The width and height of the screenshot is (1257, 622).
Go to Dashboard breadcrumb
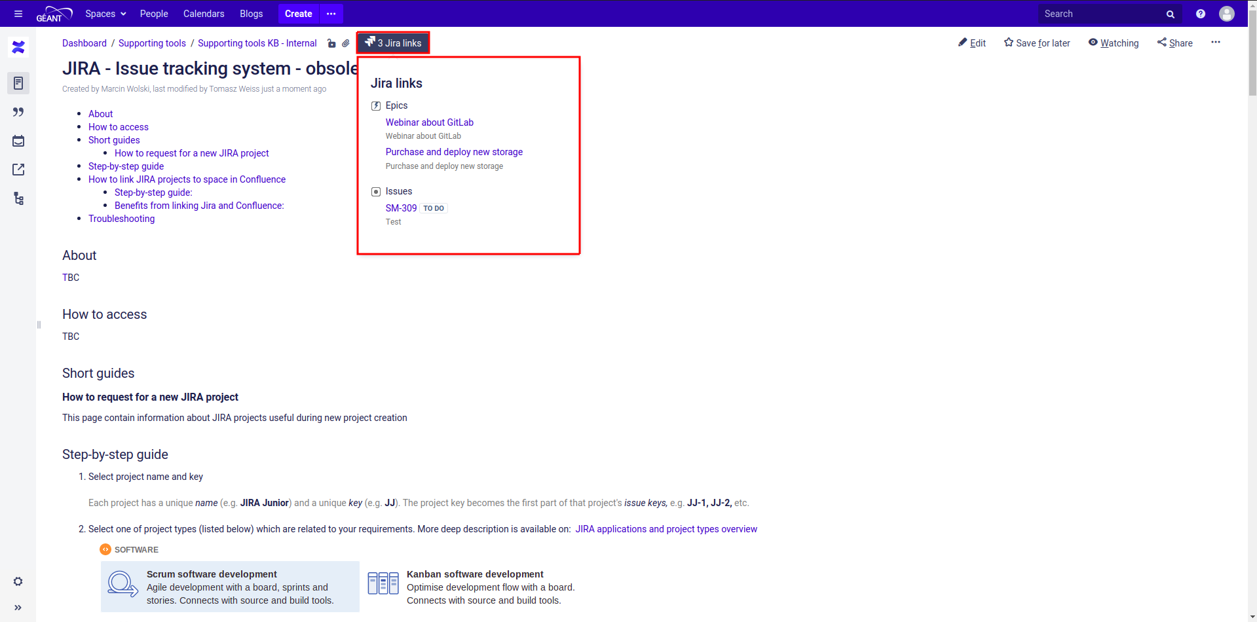[x=84, y=43]
